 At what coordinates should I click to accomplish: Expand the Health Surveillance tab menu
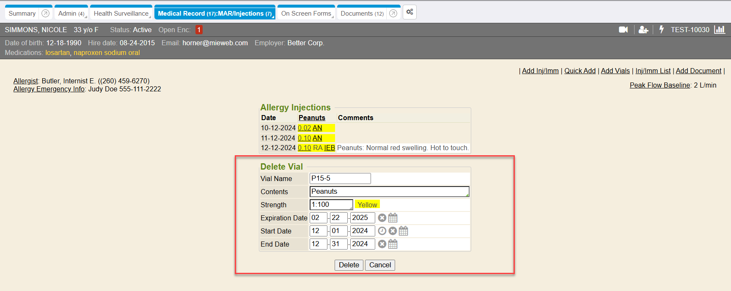(x=150, y=17)
